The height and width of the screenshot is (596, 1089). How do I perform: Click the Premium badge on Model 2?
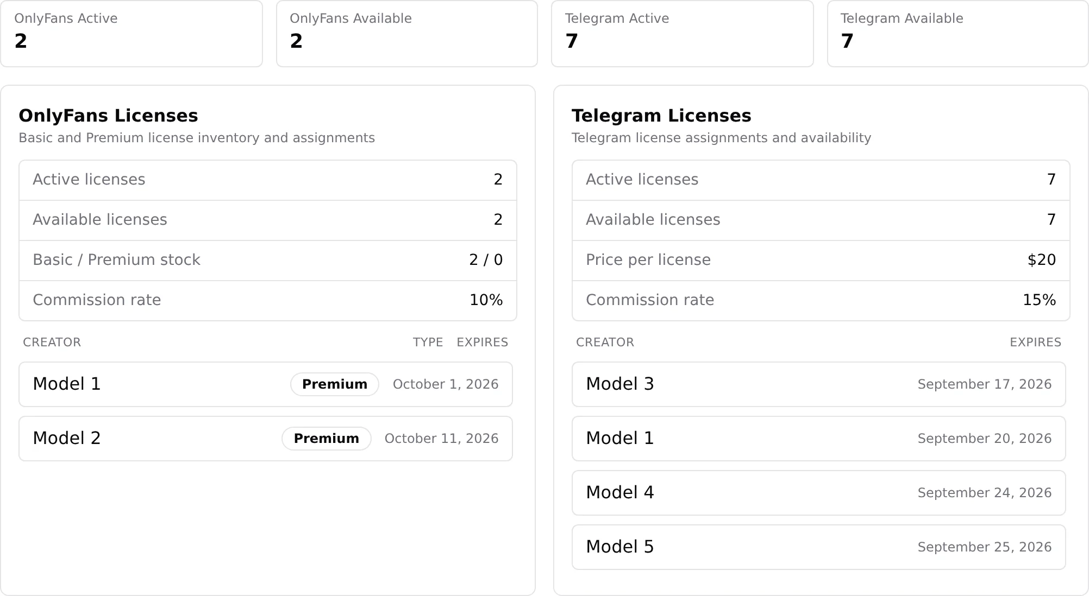327,439
